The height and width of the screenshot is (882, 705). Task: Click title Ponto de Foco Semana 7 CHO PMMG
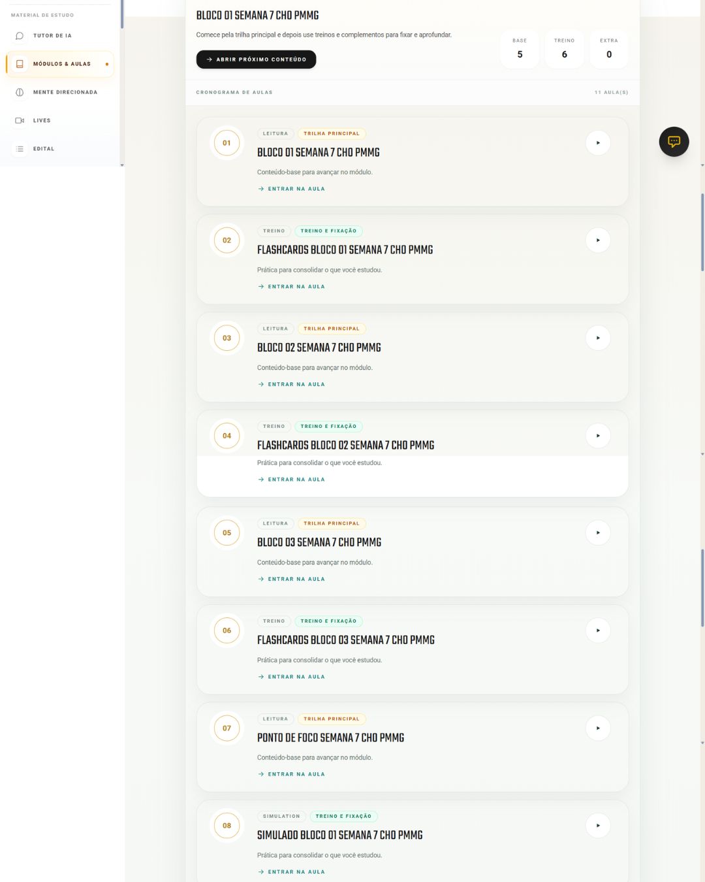click(330, 738)
